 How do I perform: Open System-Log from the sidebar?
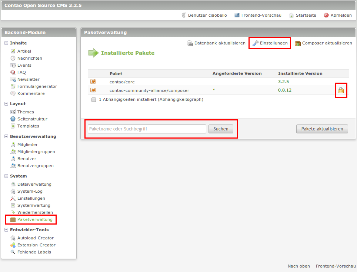pyautogui.click(x=30, y=191)
